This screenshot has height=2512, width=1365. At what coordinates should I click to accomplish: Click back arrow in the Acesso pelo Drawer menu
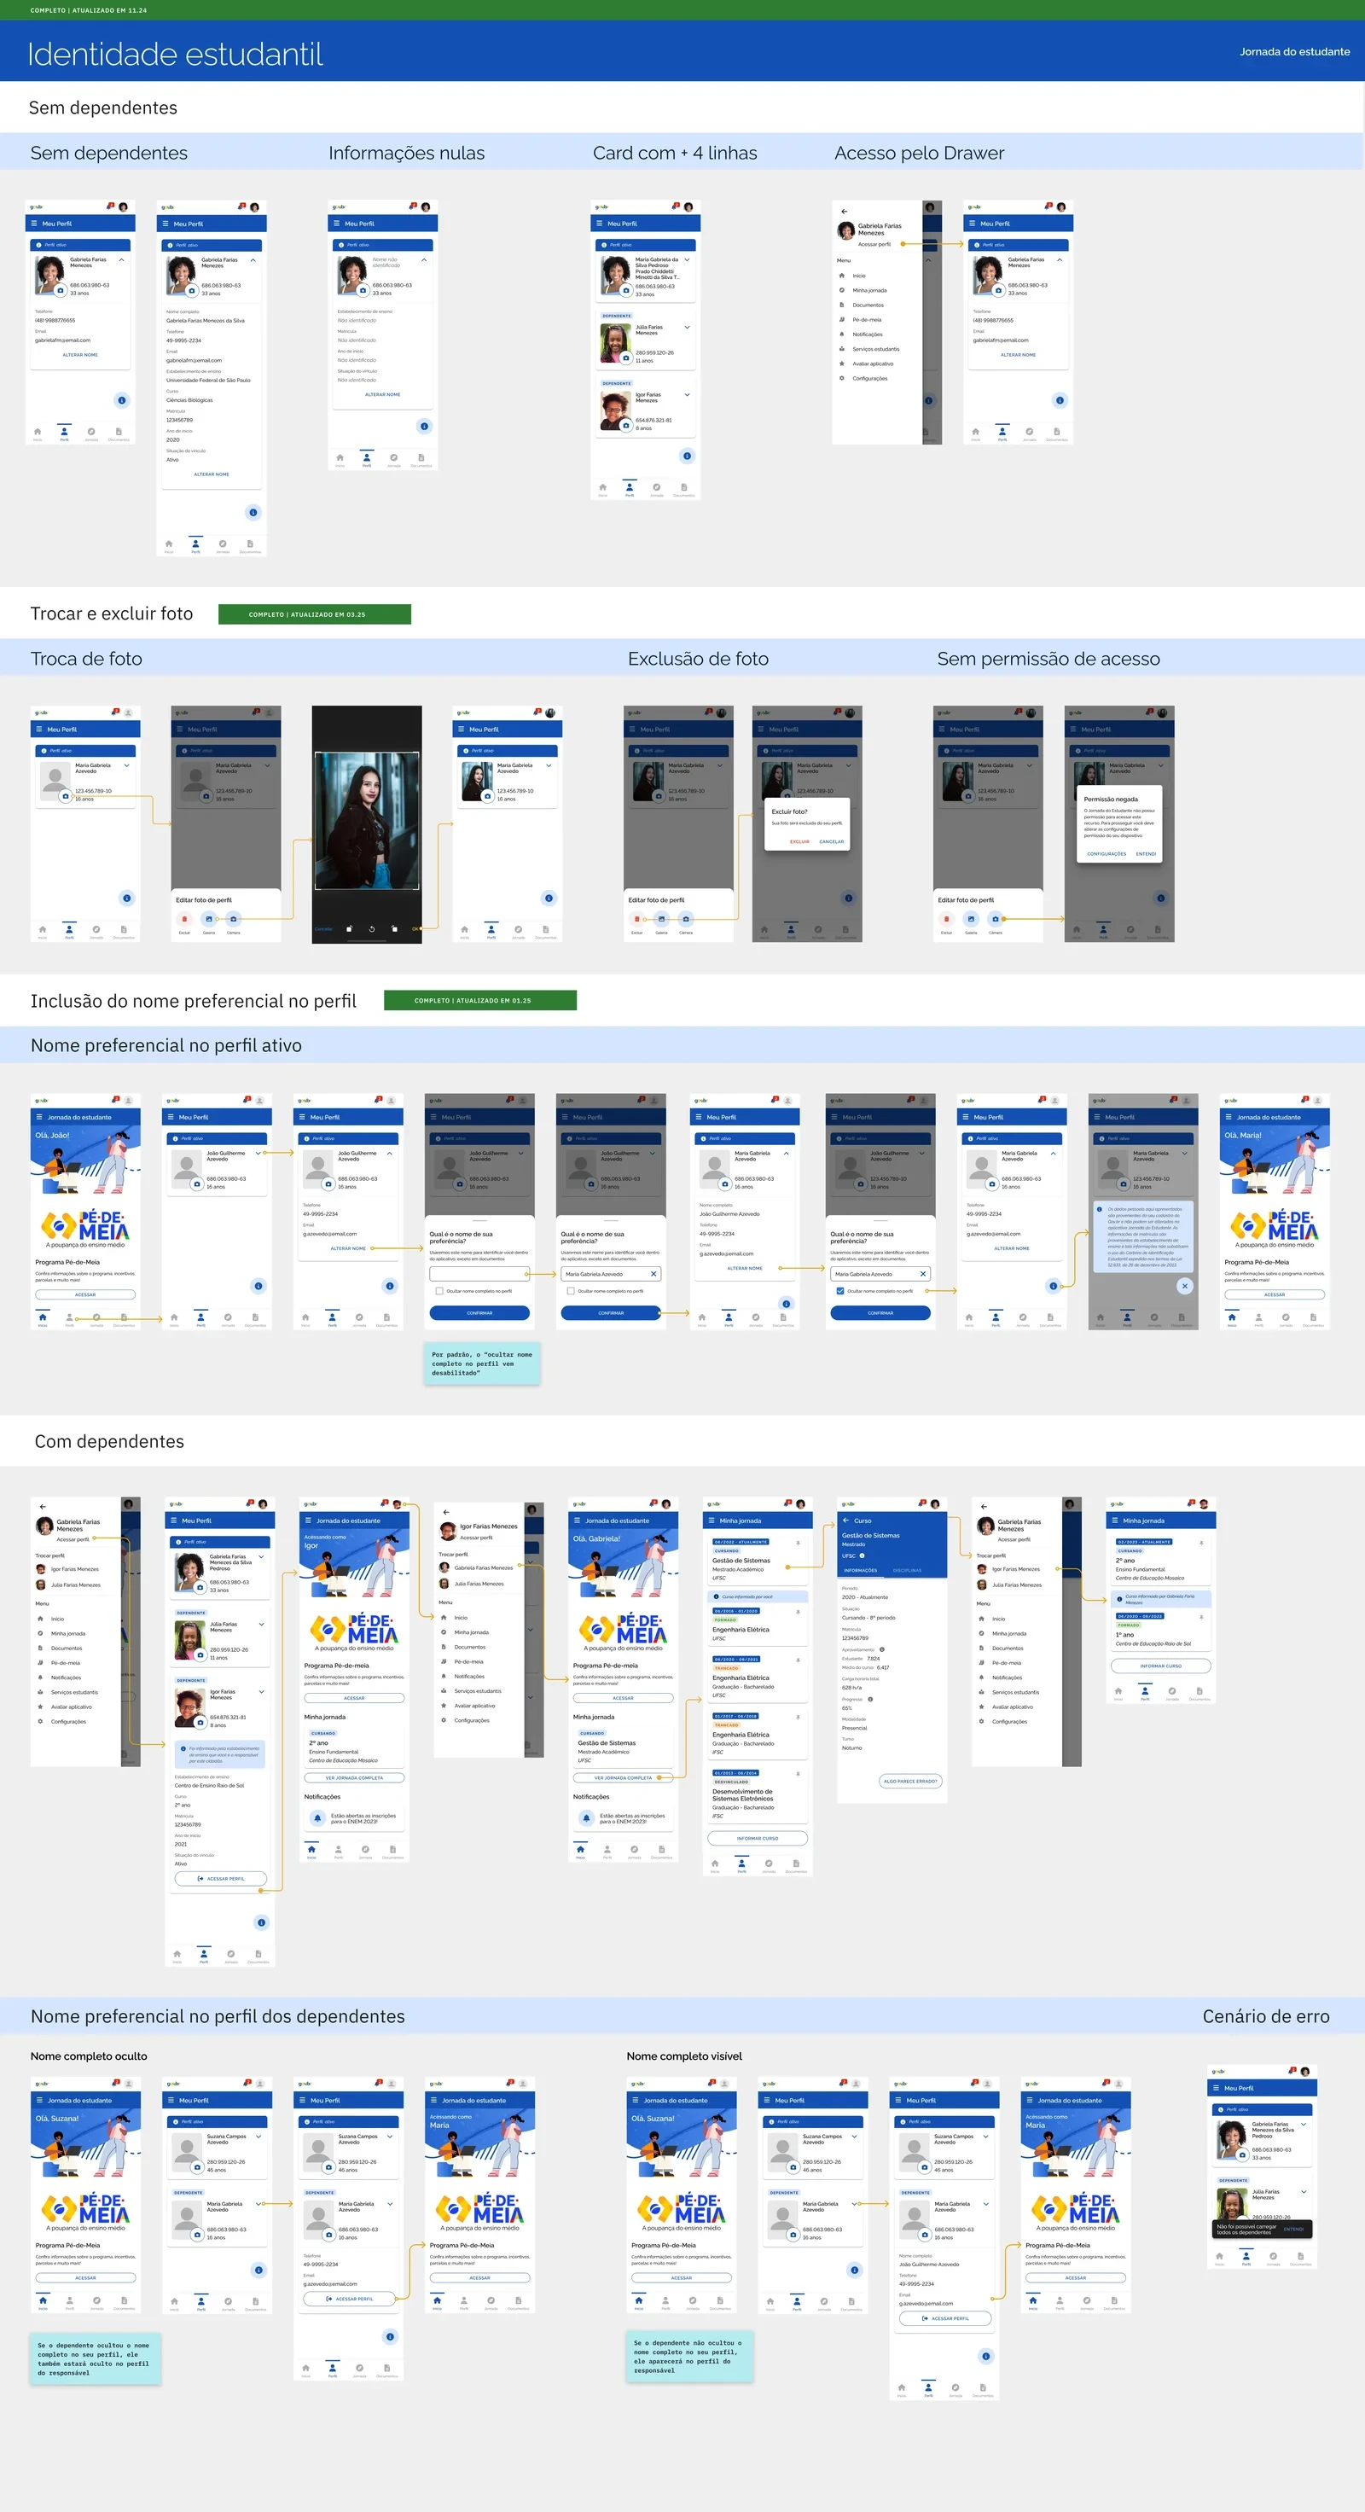844,211
